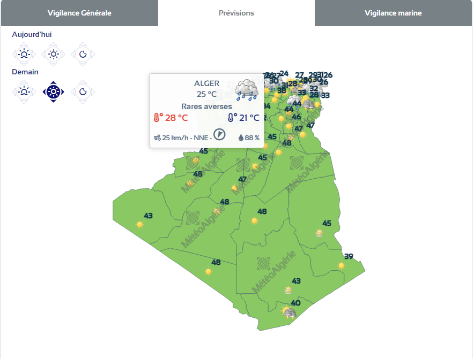Click the ALGER city name in tooltip
Viewport: 474px width, 359px height.
tap(206, 83)
